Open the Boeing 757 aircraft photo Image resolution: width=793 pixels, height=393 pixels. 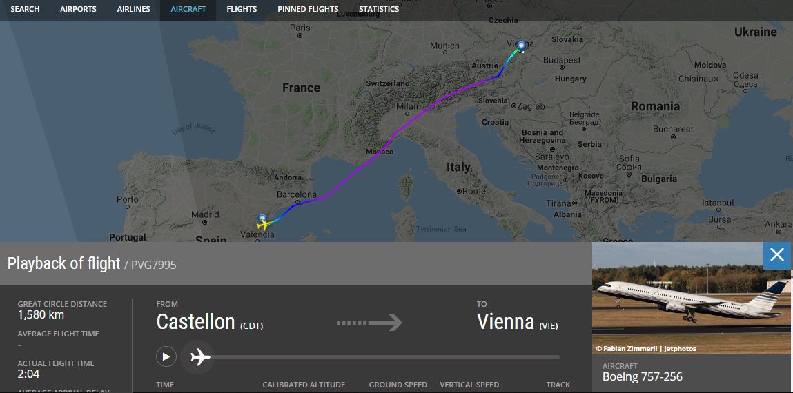tap(691, 296)
